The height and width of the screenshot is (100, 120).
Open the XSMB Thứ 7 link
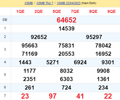(x=45, y=3)
